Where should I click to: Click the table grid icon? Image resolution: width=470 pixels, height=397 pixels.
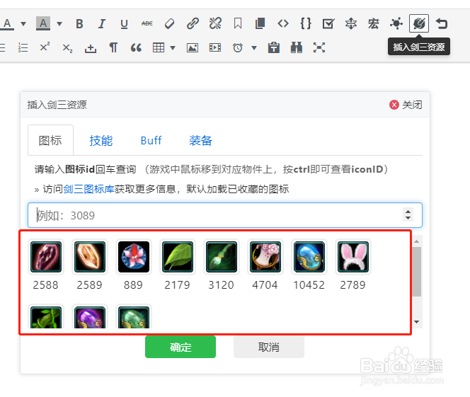point(159,47)
